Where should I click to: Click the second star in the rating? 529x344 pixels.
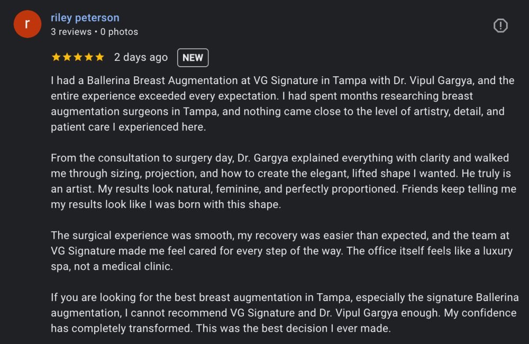point(67,57)
